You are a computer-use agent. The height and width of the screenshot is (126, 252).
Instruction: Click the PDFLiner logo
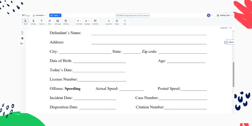click(26, 15)
